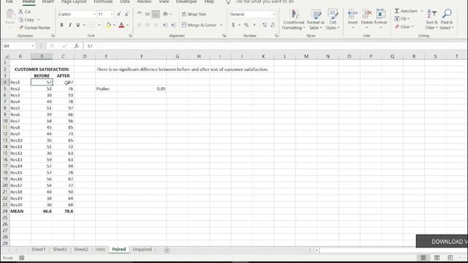This screenshot has width=468, height=263.
Task: Activate Format Painter
Action: 34,28
